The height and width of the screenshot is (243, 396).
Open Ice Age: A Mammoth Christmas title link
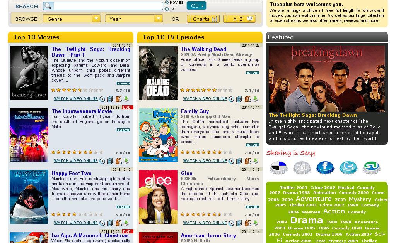point(90,235)
